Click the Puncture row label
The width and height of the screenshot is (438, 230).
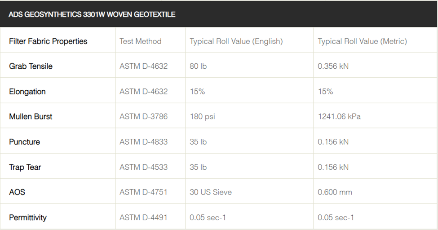[x=25, y=142]
